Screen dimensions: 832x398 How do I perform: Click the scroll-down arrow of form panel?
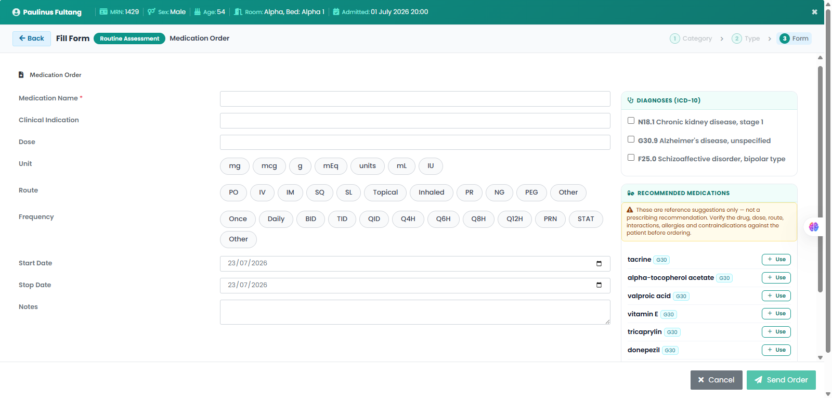820,358
